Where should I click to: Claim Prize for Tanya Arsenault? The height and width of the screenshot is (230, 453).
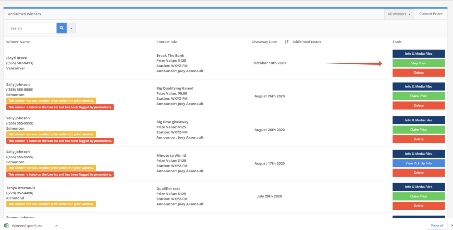(418, 196)
